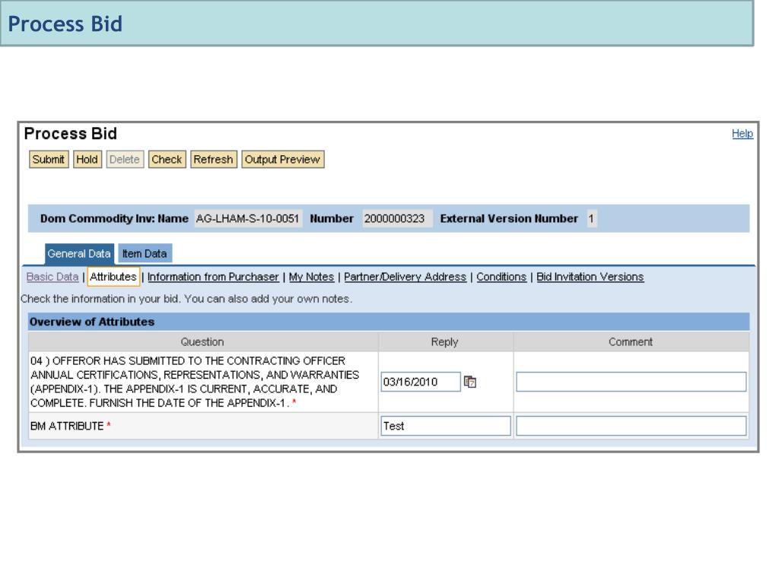Open Bid Invitation Versions

click(590, 277)
